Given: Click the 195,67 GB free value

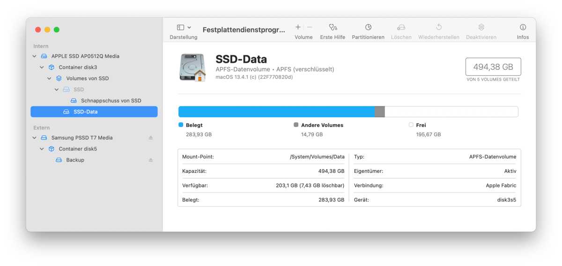Looking at the screenshot, I should (429, 134).
